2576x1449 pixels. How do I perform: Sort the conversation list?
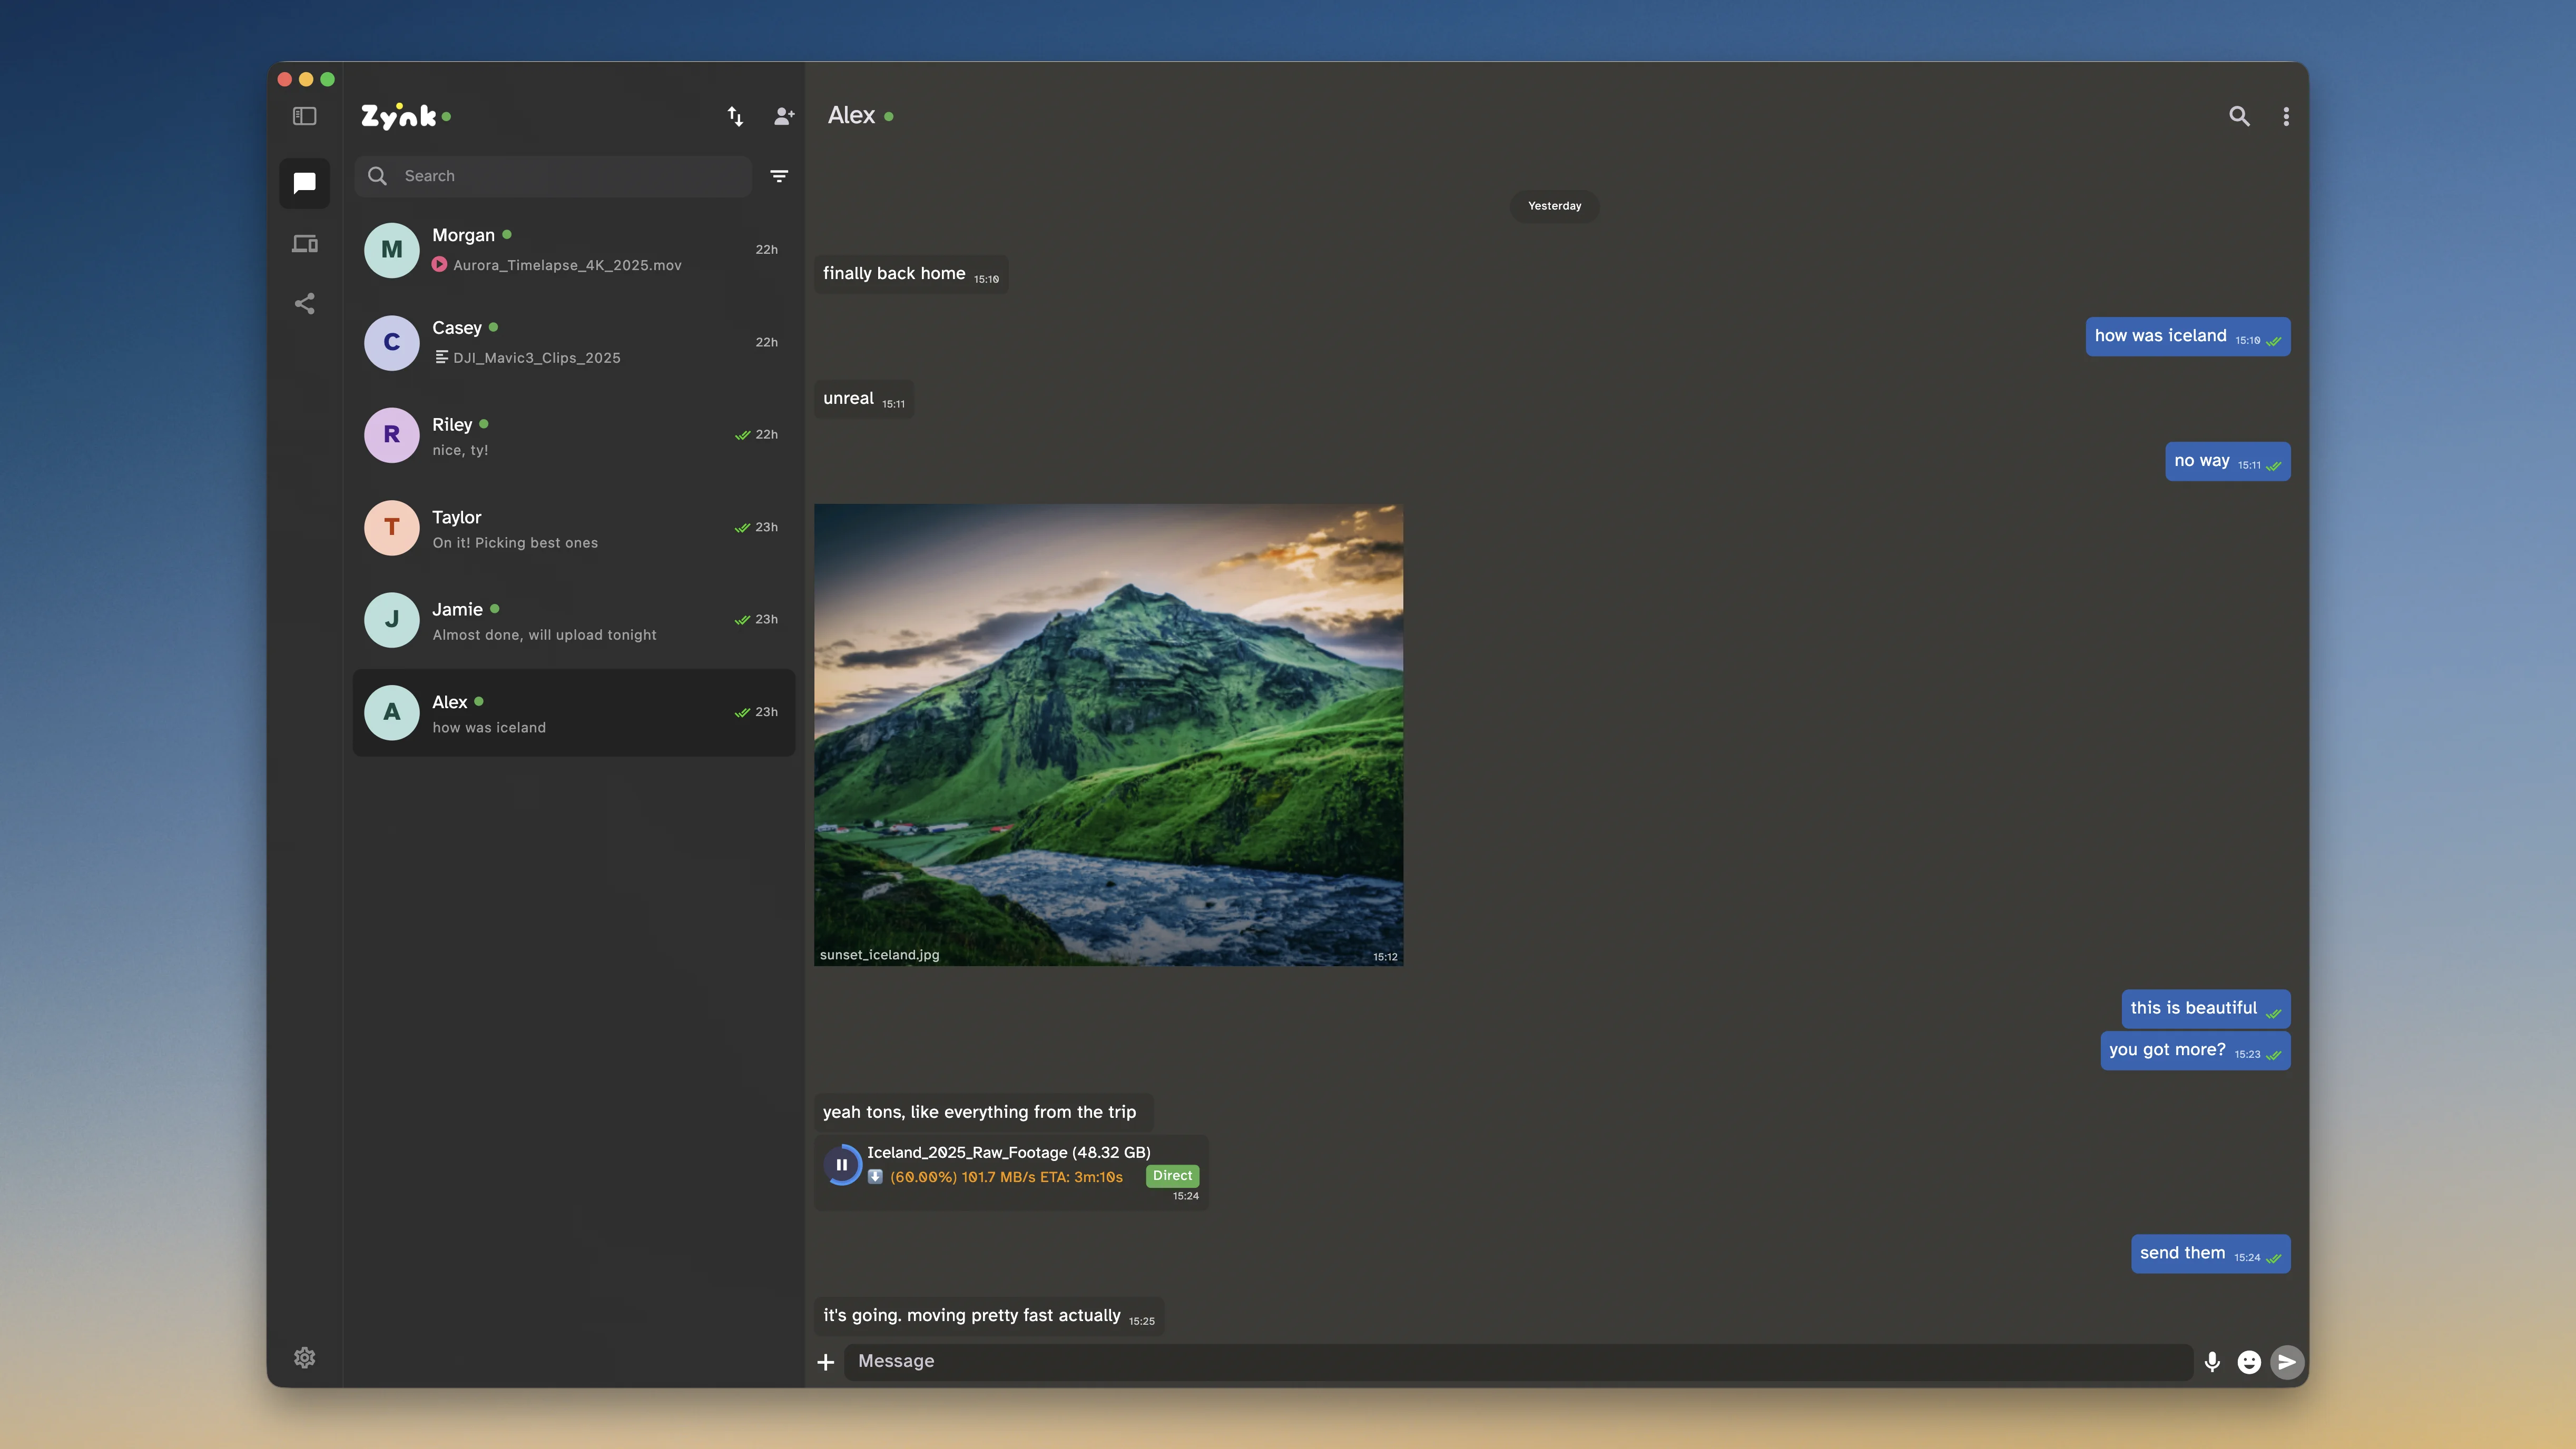(x=735, y=116)
